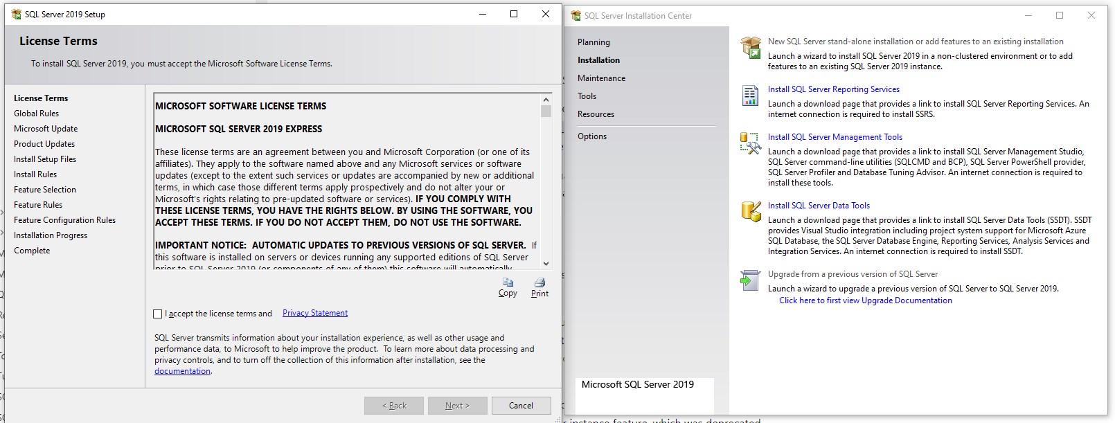This screenshot has height=423, width=1115.
Task: Open the Planning section in Installation Center
Action: tap(594, 42)
